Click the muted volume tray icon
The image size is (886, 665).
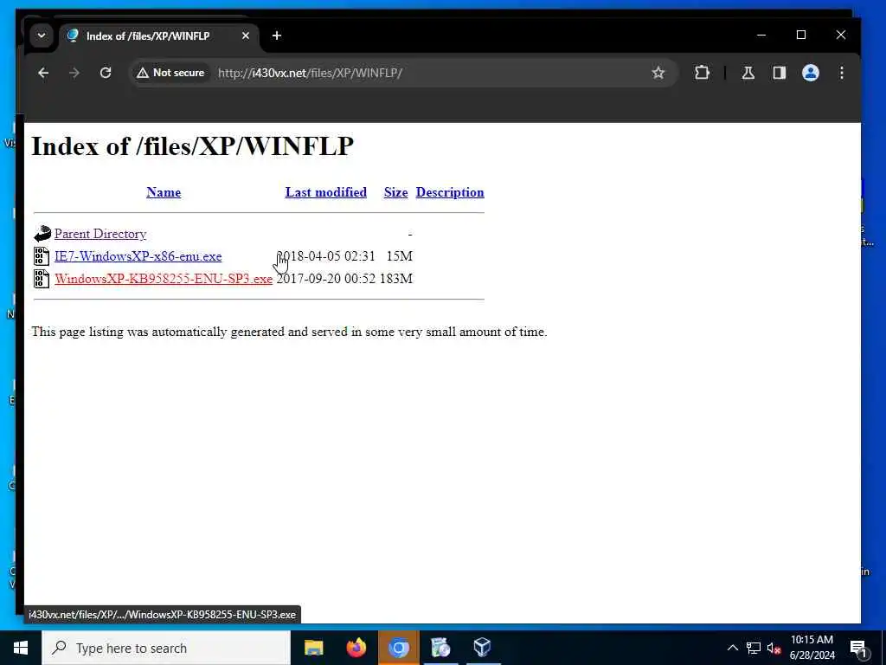(774, 648)
